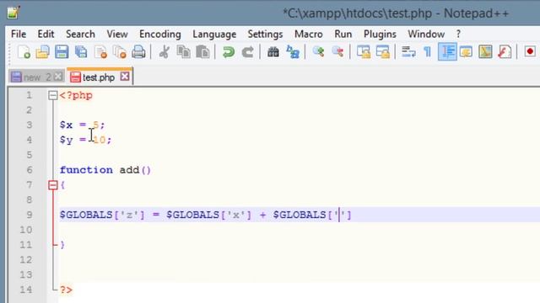Viewport: 540px width, 303px height.
Task: Click the New file toolbar icon
Action: pos(24,52)
